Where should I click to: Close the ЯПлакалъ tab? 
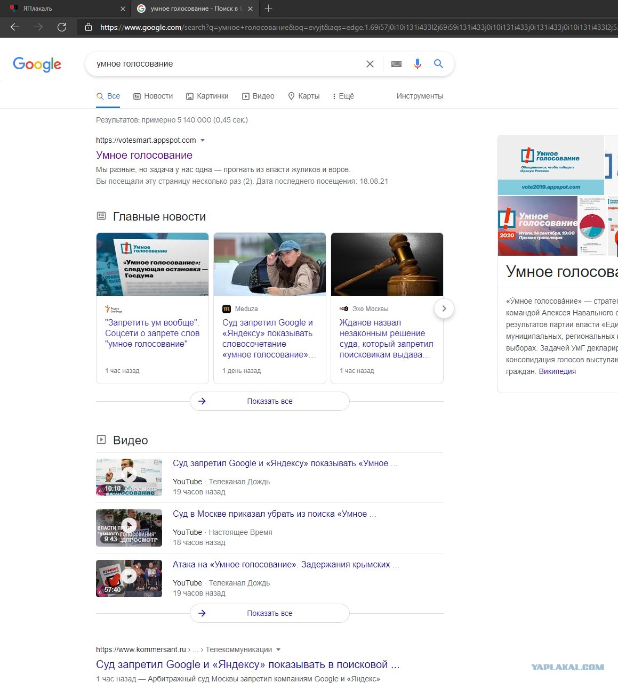[123, 9]
